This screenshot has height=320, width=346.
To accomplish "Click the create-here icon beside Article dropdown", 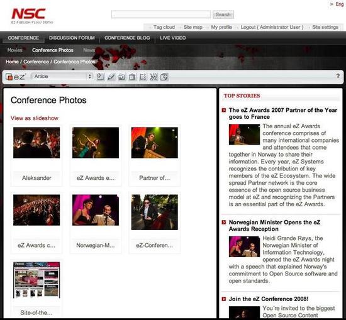I will pos(100,77).
